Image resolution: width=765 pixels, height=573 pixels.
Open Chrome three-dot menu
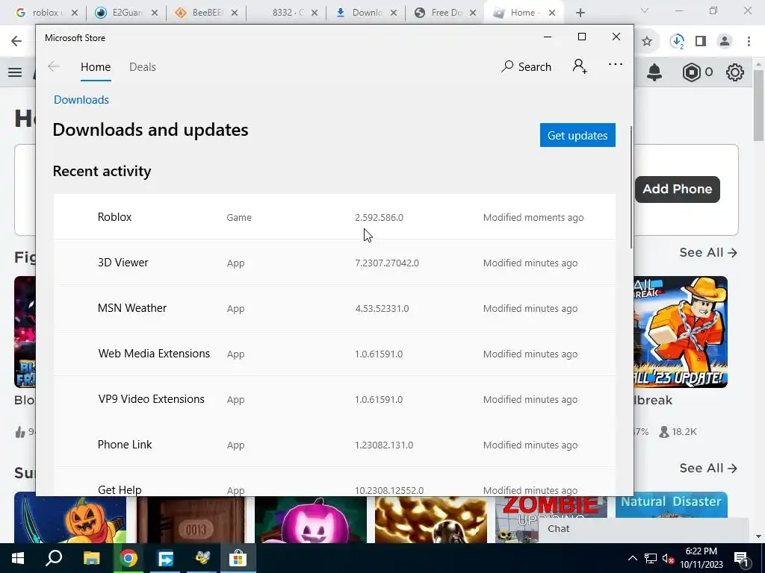coord(749,42)
